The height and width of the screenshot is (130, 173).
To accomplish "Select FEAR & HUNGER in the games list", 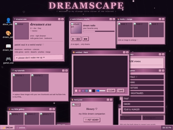I will pyautogui.click(x=143, y=109).
